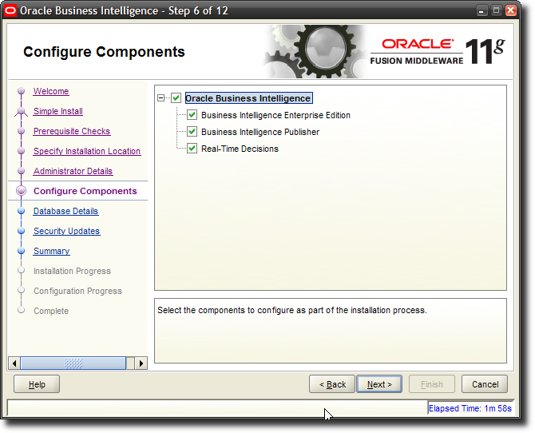The image size is (535, 433).
Task: Cancel the installation
Action: point(485,384)
